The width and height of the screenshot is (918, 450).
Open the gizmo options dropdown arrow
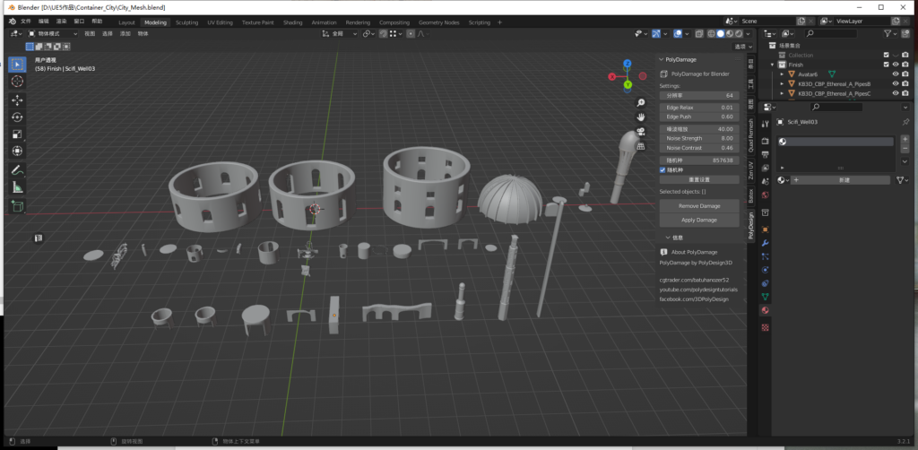[x=665, y=34]
